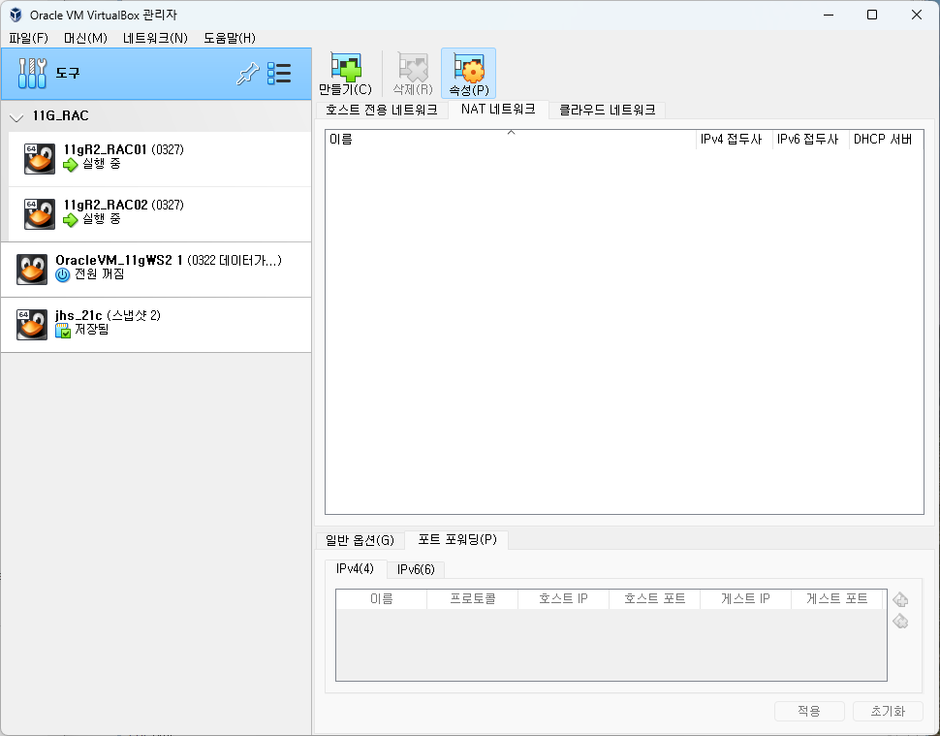This screenshot has width=940, height=736.
Task: Click the 11G_RAC group name
Action: 60,116
